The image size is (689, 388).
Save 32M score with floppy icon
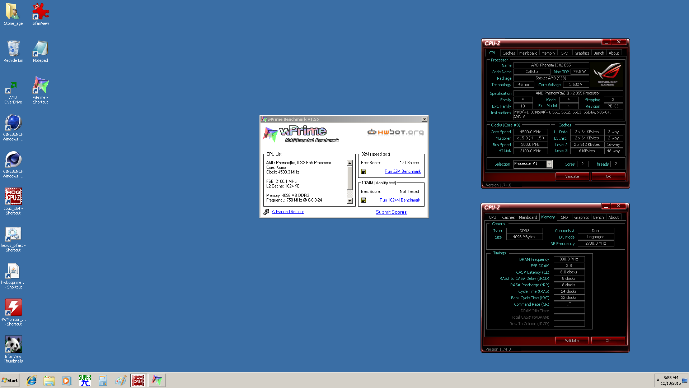click(x=364, y=172)
